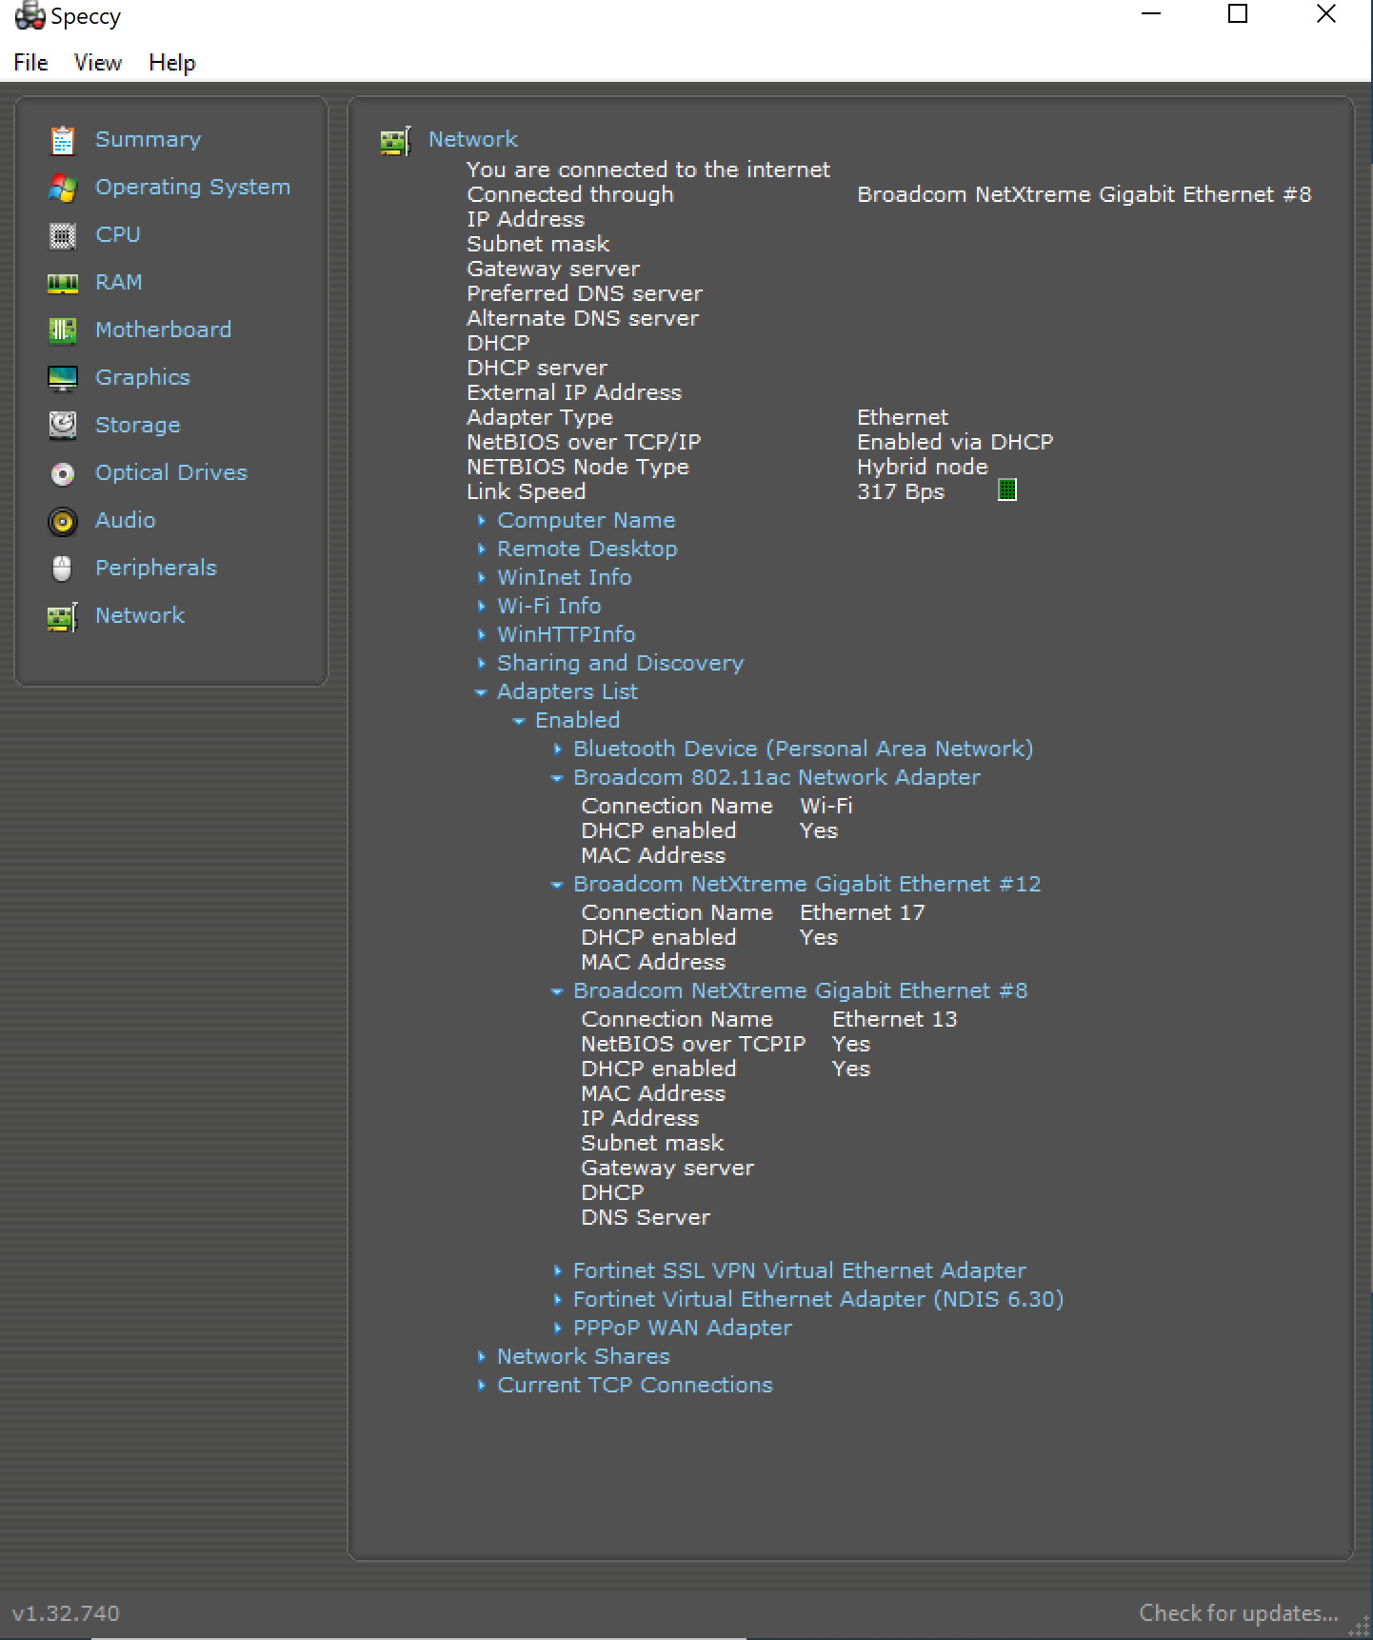Click the Summary clipboard icon
The height and width of the screenshot is (1640, 1373).
pyautogui.click(x=62, y=140)
